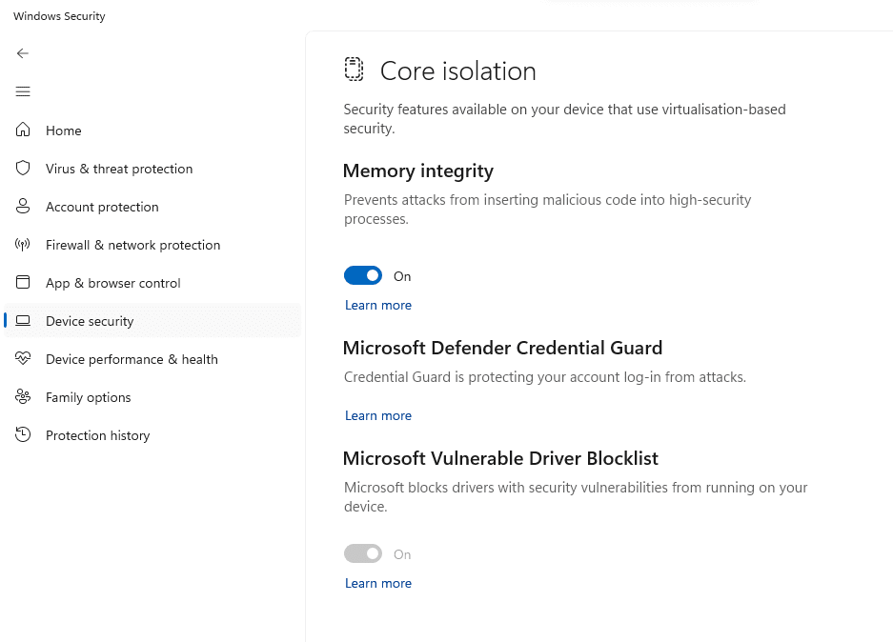Click the Home house icon
893x642 pixels.
point(23,130)
